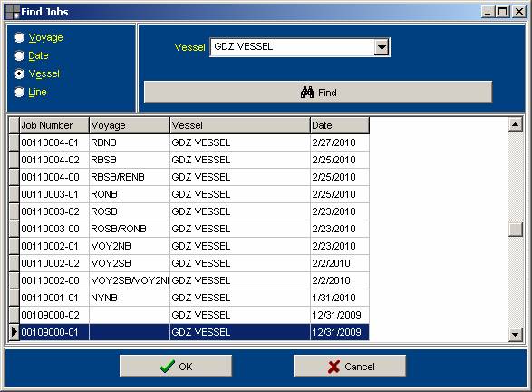Sort by Job Number column header
The width and height of the screenshot is (532, 392).
click(54, 125)
